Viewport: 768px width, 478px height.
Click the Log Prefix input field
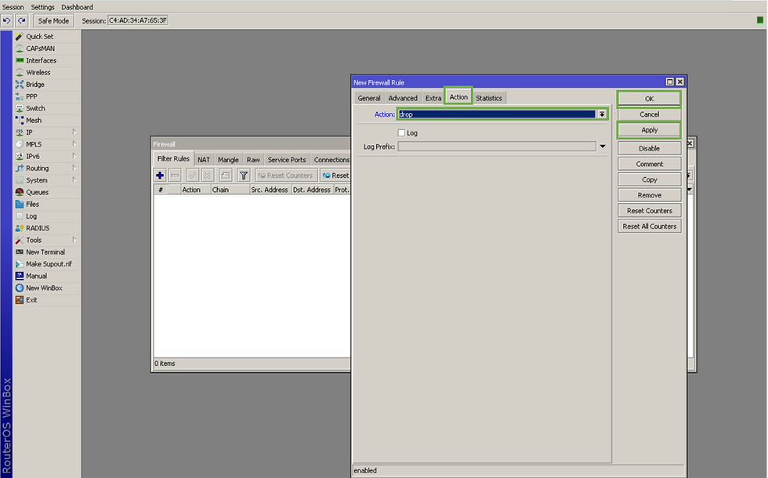[x=497, y=147]
